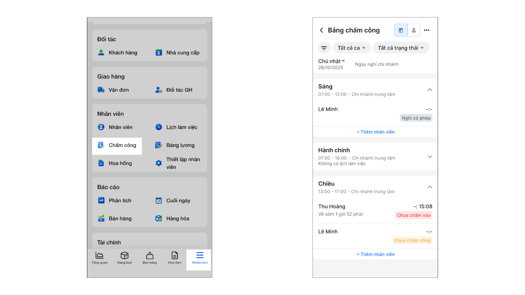The width and height of the screenshot is (525, 295).
Task: Select the Lịch làm việc label
Action: pos(182,127)
